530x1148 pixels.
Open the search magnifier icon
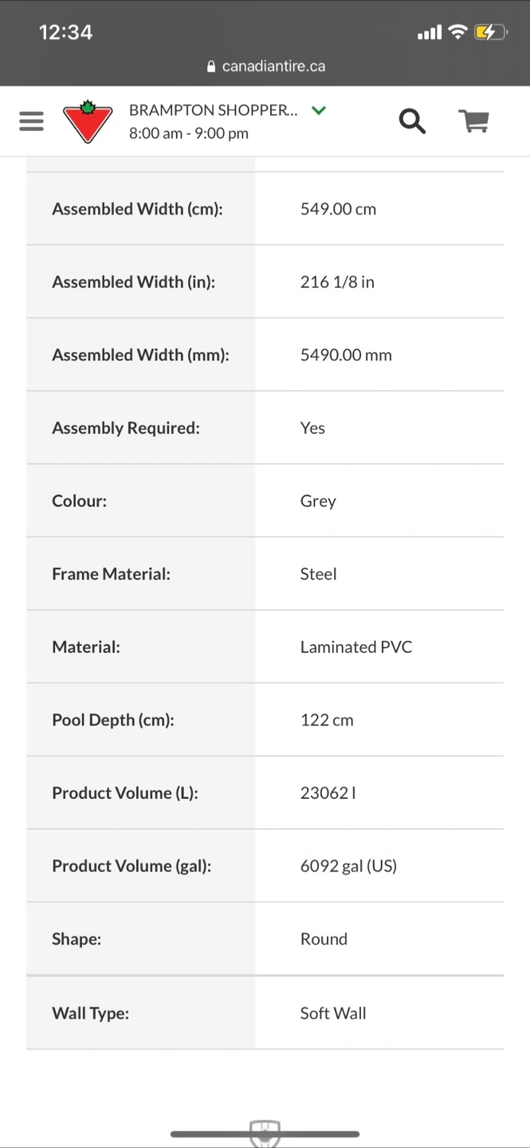(x=412, y=121)
